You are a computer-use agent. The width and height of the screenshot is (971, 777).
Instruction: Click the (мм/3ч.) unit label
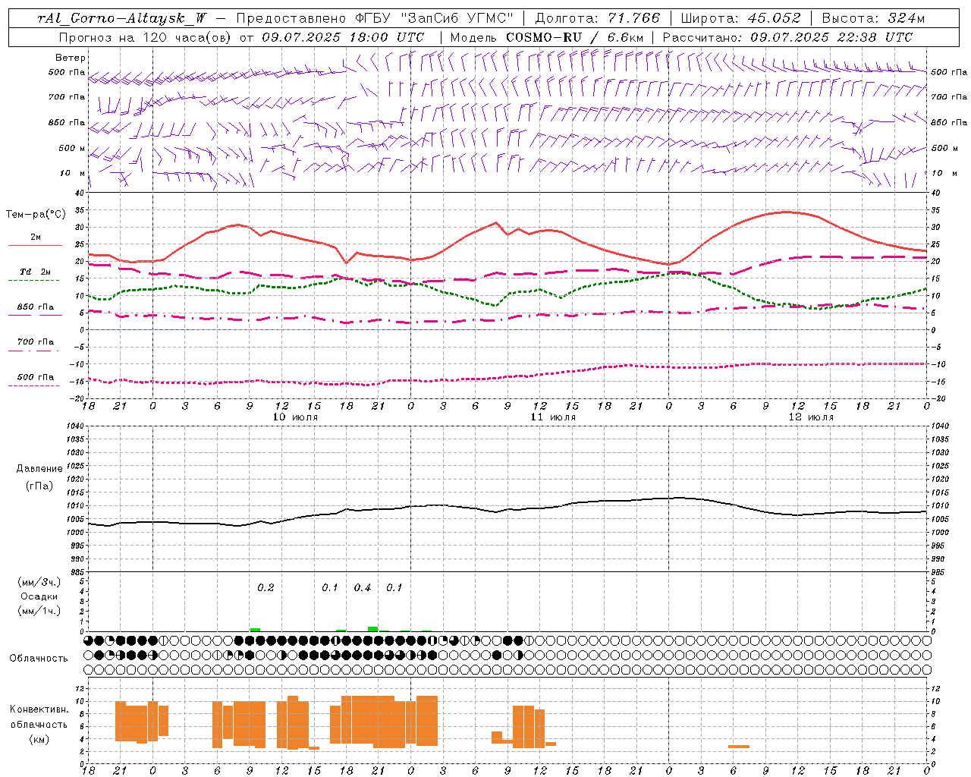tap(39, 582)
